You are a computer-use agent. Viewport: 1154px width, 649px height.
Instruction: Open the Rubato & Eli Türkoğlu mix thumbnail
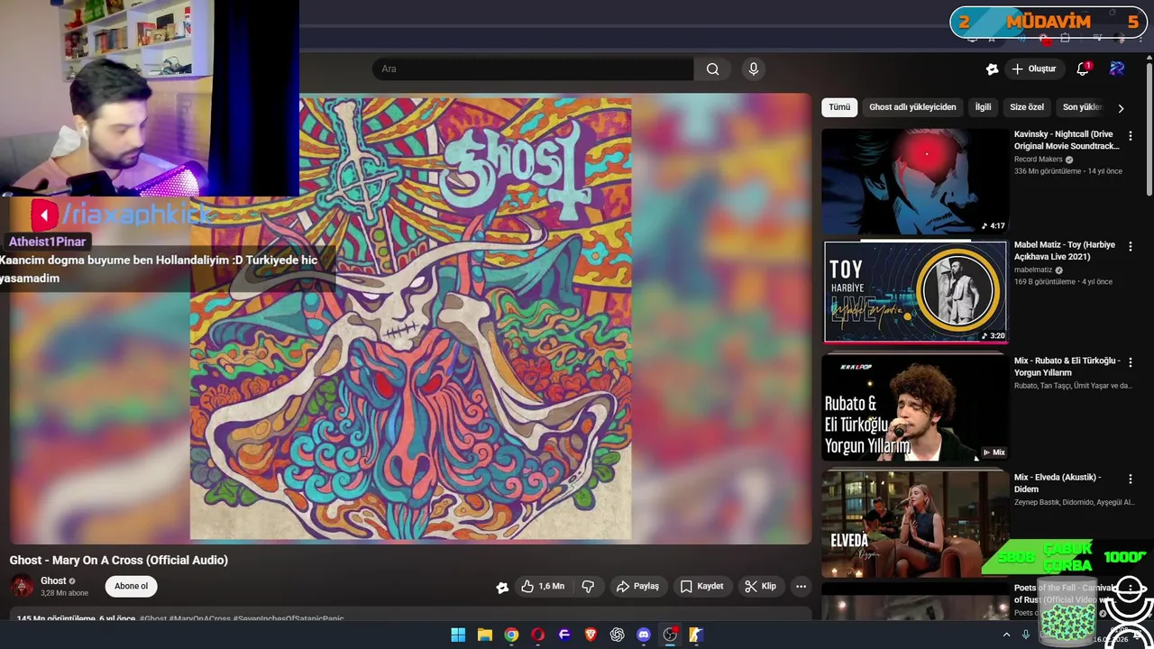pyautogui.click(x=915, y=407)
